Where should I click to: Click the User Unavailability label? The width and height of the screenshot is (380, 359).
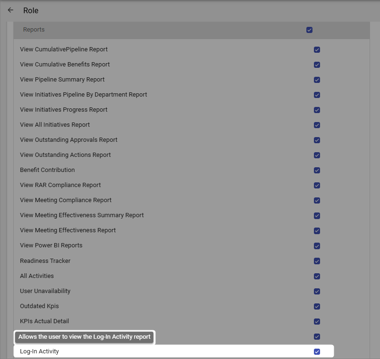pos(45,291)
